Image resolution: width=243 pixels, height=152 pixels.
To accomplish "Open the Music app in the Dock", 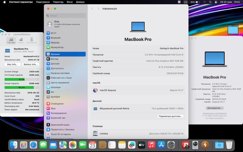I will pos(151,145).
